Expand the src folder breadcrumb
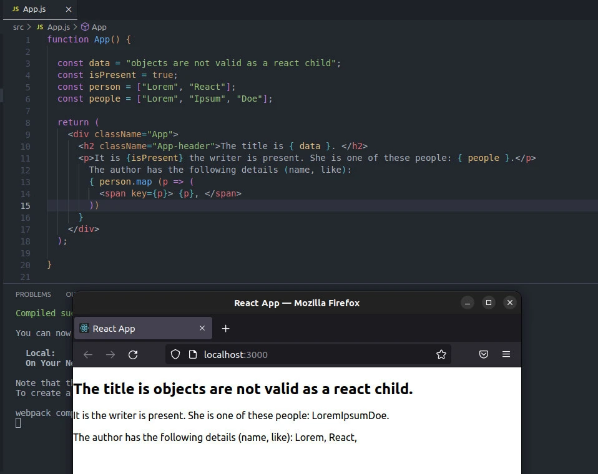This screenshot has height=474, width=598. click(18, 27)
